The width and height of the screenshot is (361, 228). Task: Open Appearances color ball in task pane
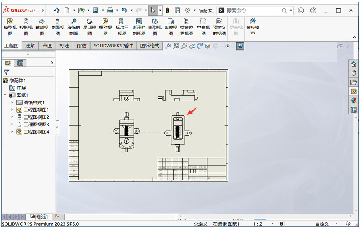point(354,100)
